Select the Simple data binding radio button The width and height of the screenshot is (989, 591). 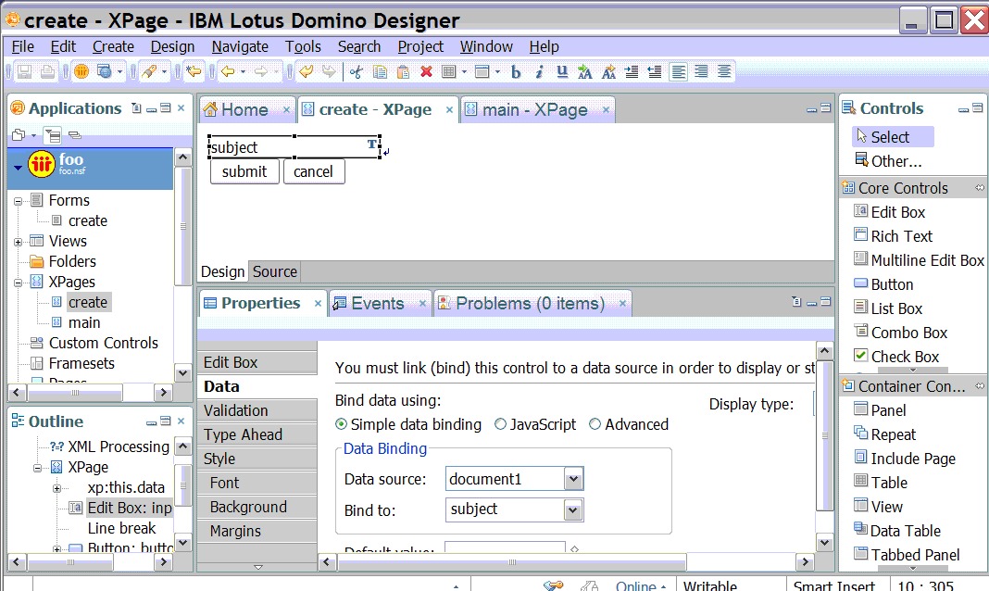[x=341, y=424]
